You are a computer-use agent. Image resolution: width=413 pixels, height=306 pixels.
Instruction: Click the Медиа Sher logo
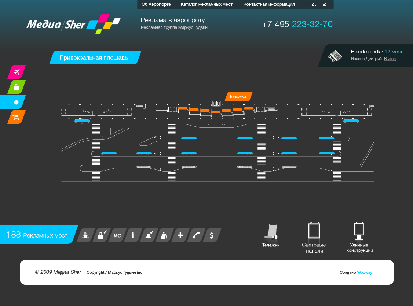coord(73,24)
